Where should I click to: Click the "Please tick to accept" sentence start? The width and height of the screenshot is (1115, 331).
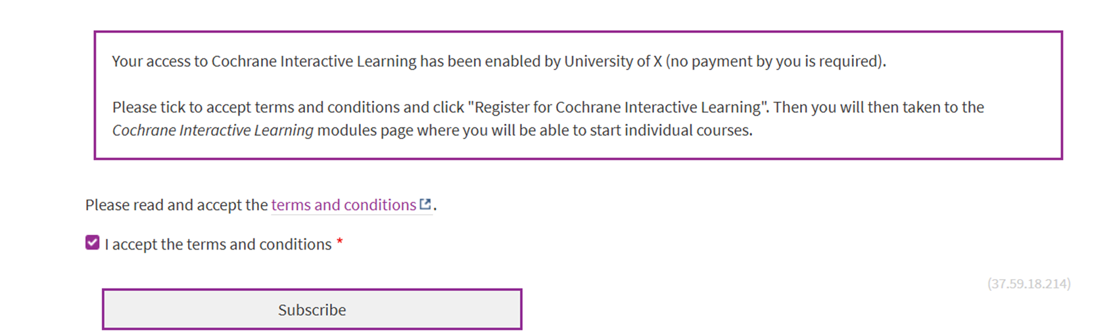pyautogui.click(x=173, y=107)
